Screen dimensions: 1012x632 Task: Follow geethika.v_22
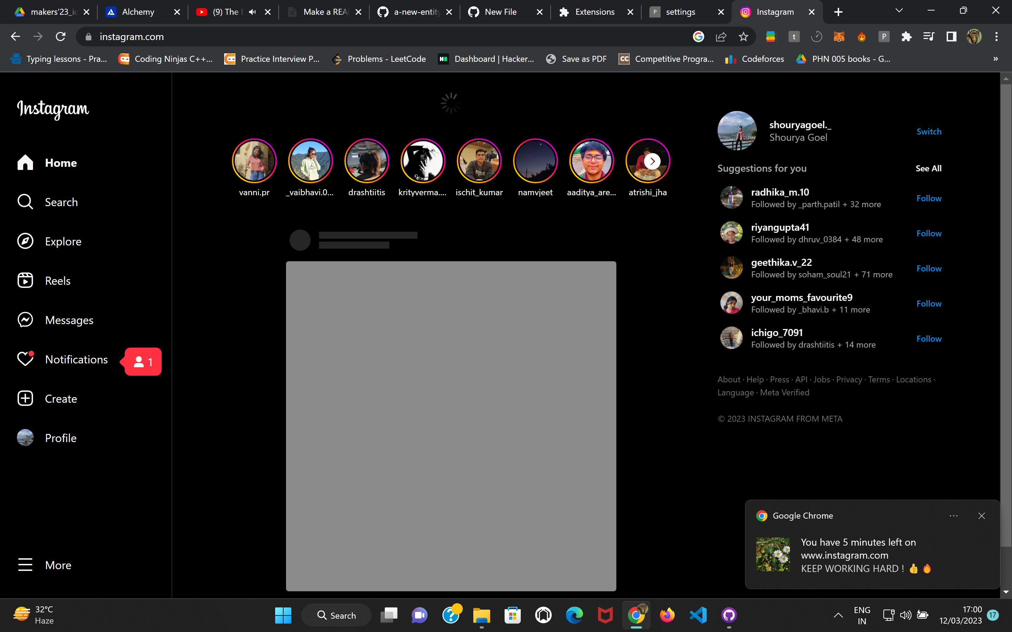(x=929, y=268)
